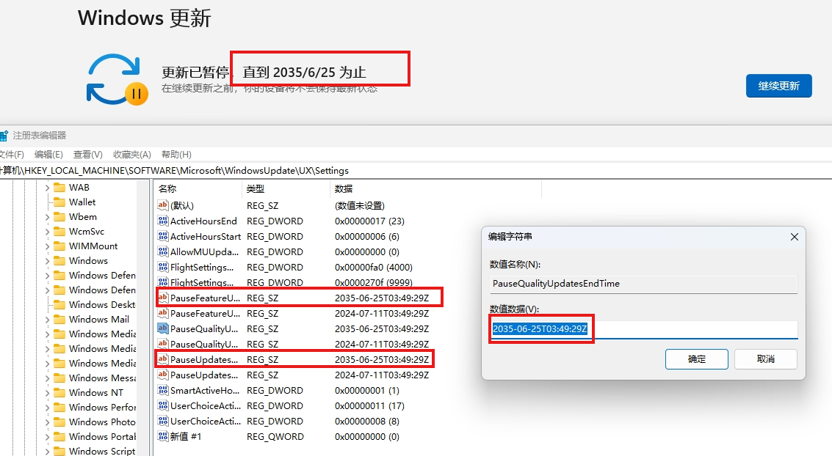Open the 编辑(E) menu
The image size is (832, 456).
pos(48,155)
